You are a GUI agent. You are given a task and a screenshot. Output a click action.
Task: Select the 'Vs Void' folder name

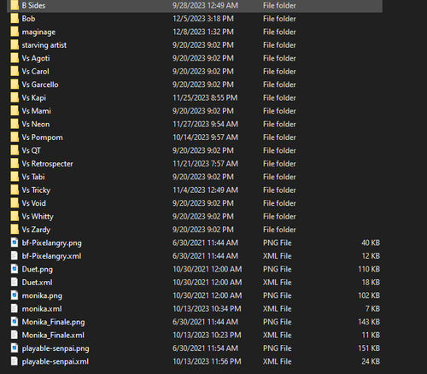point(34,203)
